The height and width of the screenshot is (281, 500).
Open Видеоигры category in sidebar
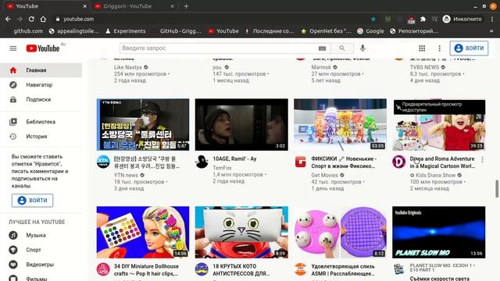pos(41,265)
